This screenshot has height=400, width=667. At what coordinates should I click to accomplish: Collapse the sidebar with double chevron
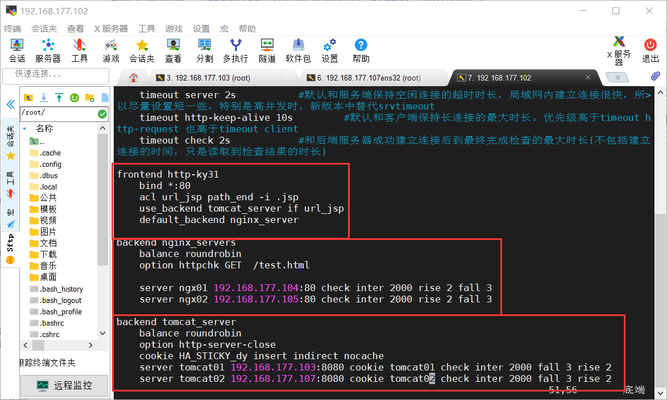[11, 104]
